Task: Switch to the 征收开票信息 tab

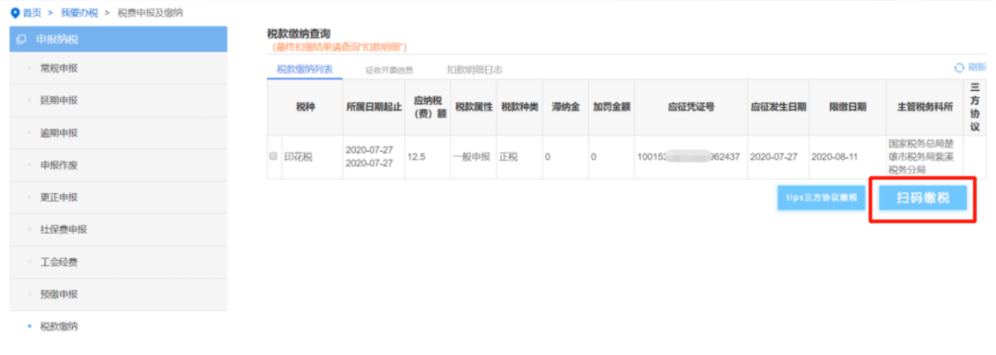Action: (389, 70)
